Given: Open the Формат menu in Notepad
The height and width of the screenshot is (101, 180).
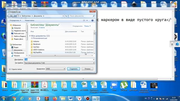Looking at the screenshot, I should [23, 9].
